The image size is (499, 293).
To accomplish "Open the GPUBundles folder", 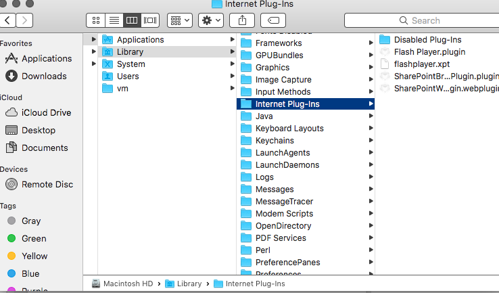I will click(306, 55).
